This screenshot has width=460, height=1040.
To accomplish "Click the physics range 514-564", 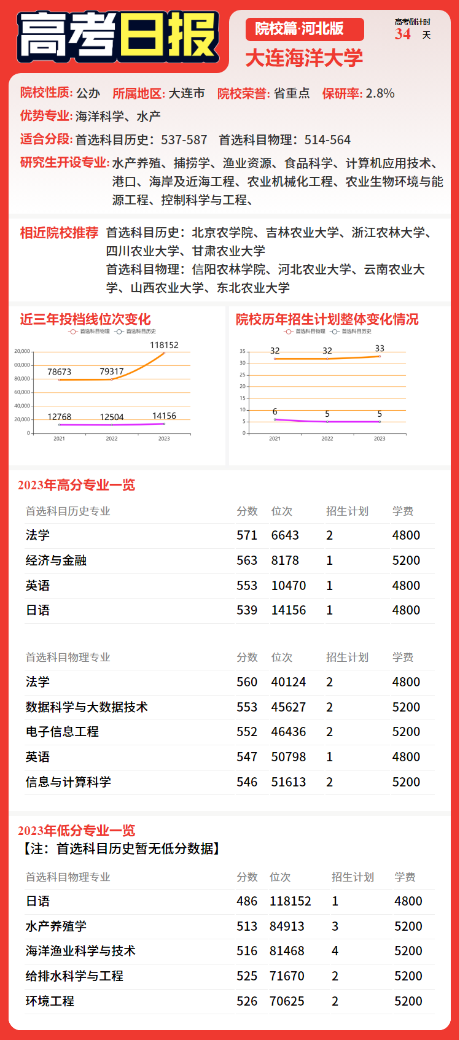I will [x=327, y=140].
